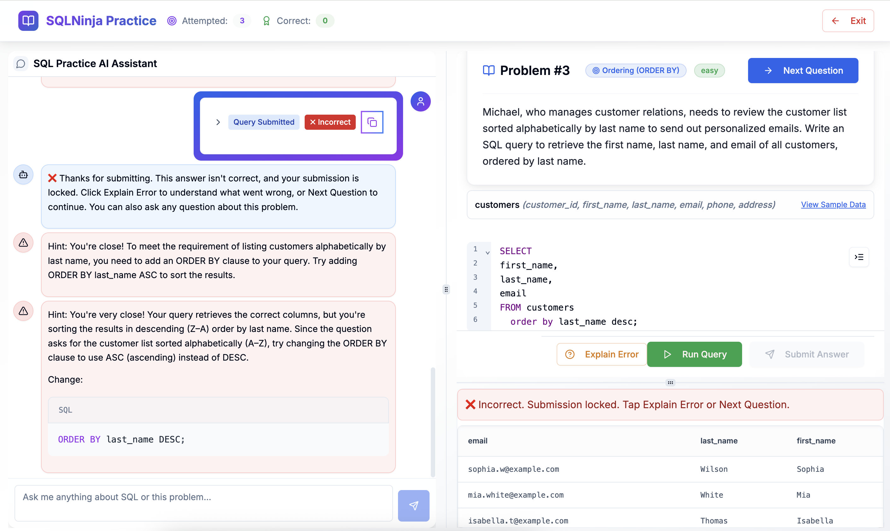This screenshot has width=890, height=531.
Task: Copy the submitted query with copy icon
Action: [372, 122]
